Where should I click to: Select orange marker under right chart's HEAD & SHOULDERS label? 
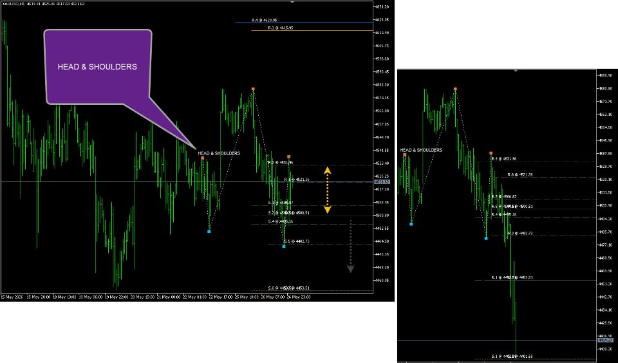[405, 154]
